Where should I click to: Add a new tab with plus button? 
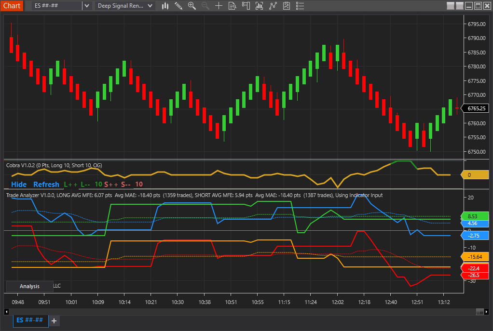[54, 320]
